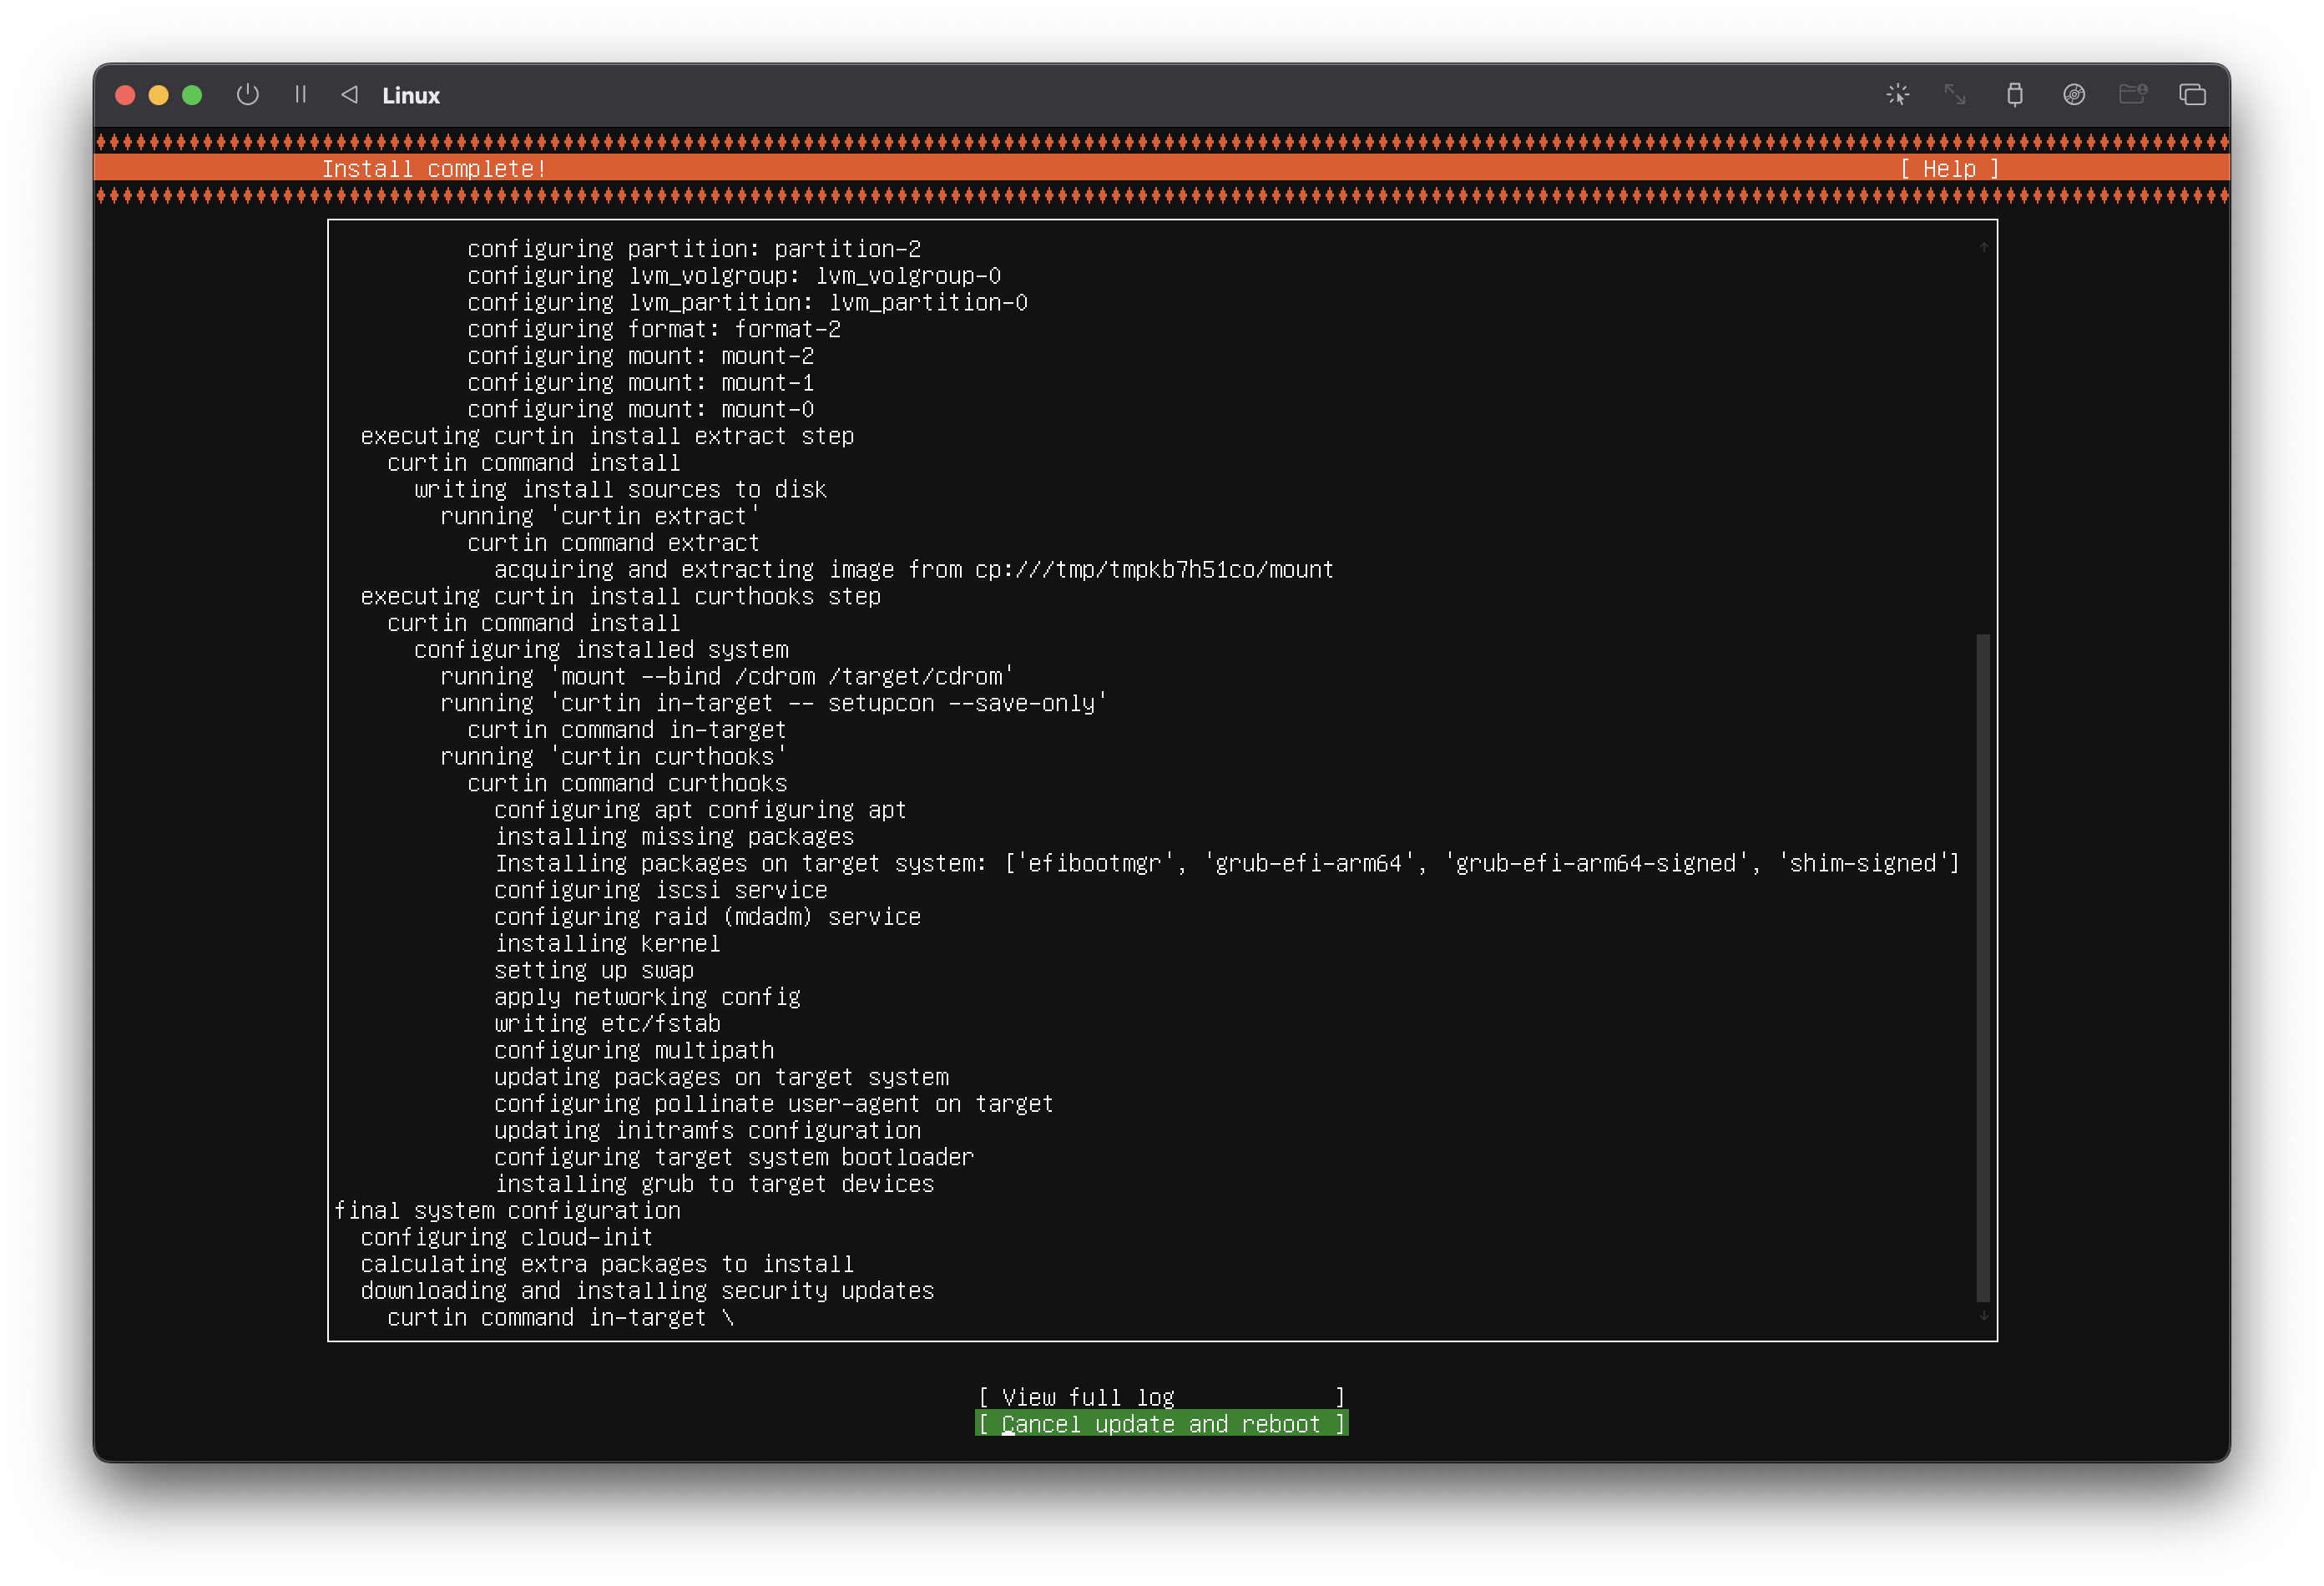Click the resize display arrows icon
The width and height of the screenshot is (2324, 1586).
click(1954, 95)
